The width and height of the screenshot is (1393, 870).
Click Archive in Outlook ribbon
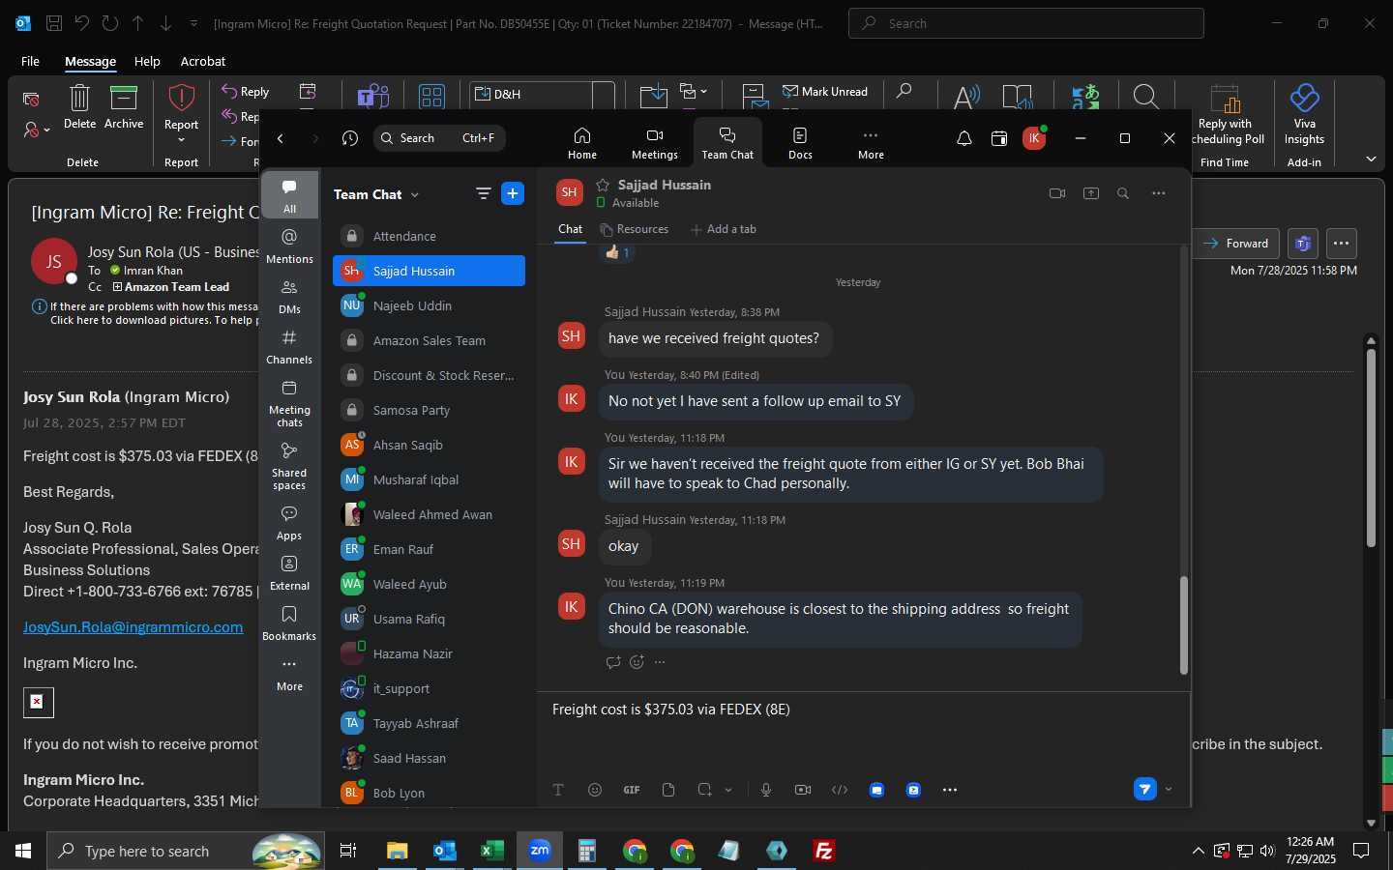coord(124,107)
